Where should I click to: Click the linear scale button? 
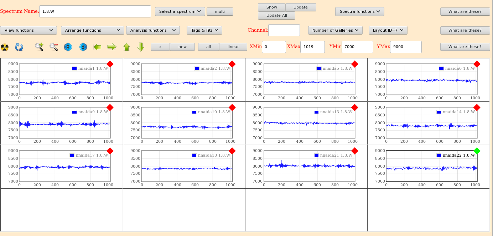point(233,47)
